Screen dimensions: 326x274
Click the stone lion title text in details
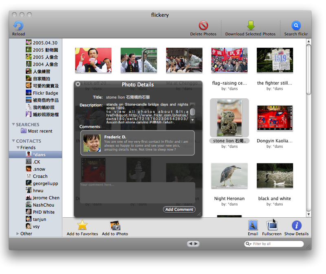tap(128, 97)
